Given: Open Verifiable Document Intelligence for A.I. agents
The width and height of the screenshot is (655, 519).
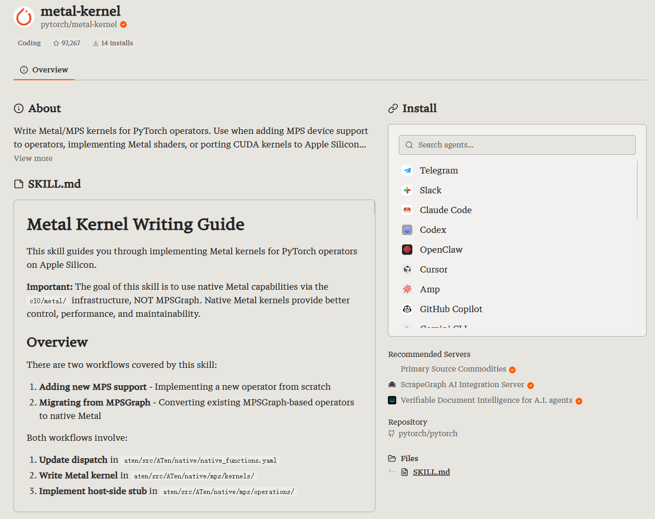Looking at the screenshot, I should [487, 400].
